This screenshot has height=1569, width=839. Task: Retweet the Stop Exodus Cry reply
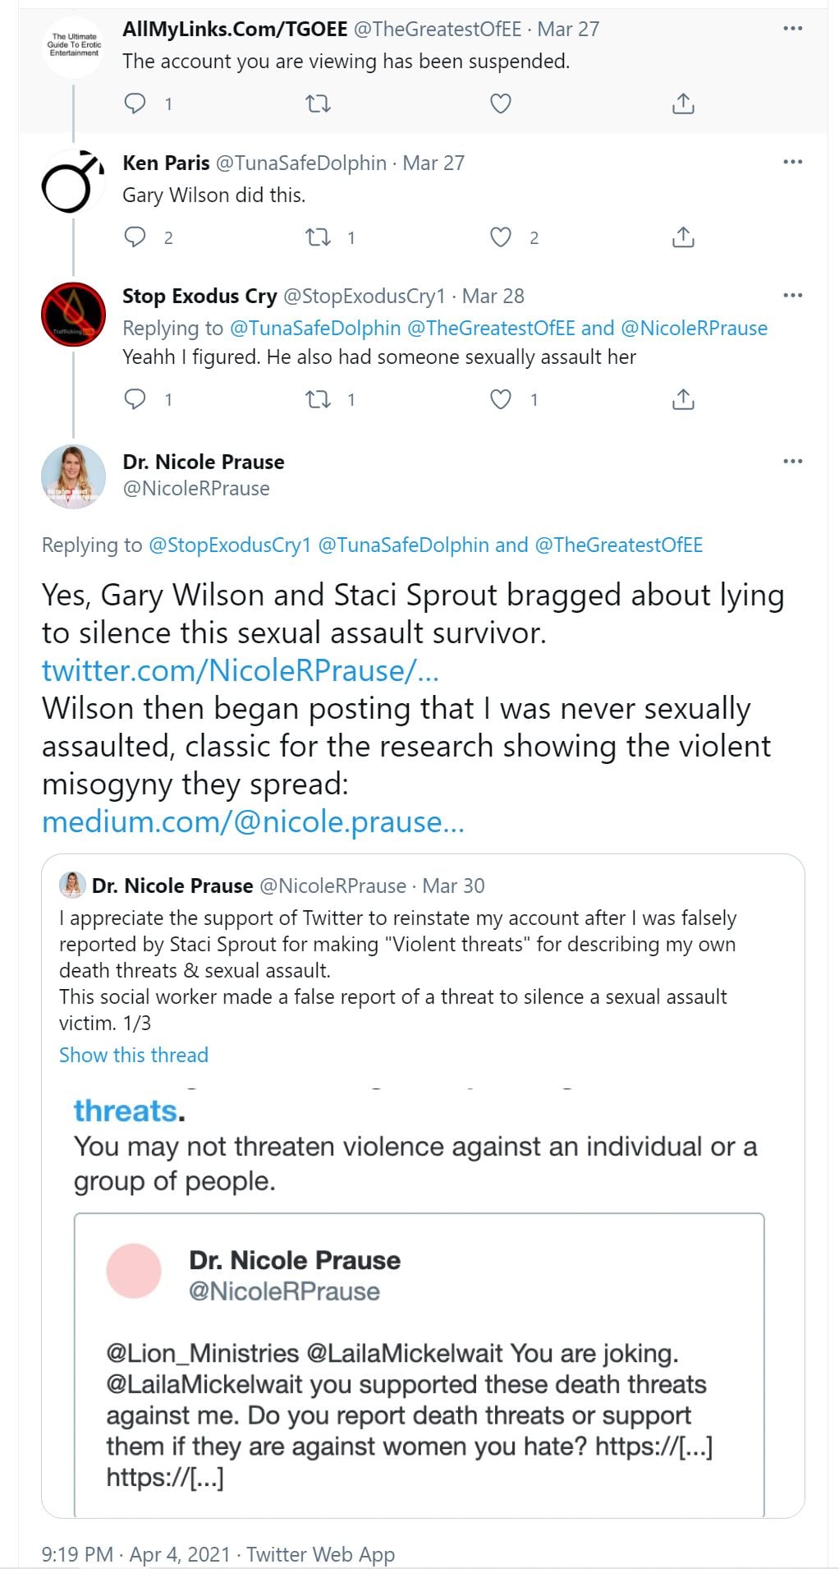[318, 399]
